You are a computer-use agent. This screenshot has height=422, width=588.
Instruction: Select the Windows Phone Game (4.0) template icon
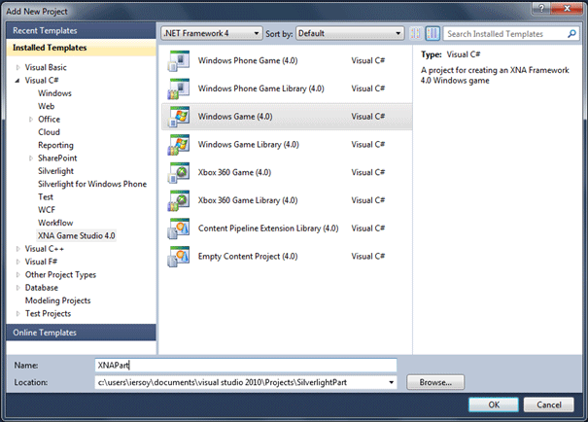[x=179, y=60]
